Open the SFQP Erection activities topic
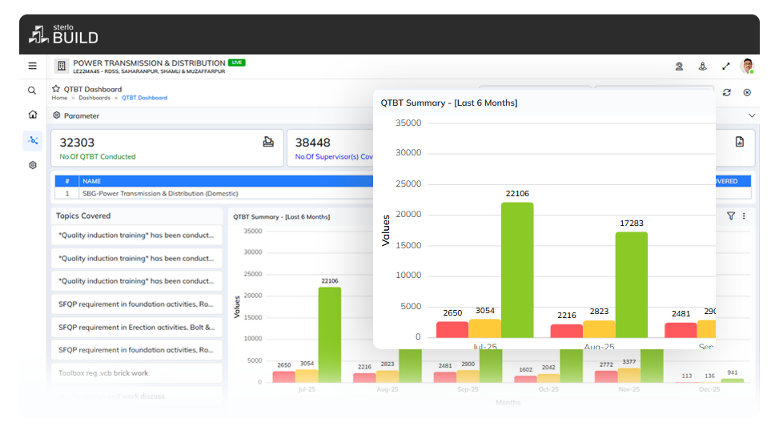The image size is (775, 443). pyautogui.click(x=136, y=328)
